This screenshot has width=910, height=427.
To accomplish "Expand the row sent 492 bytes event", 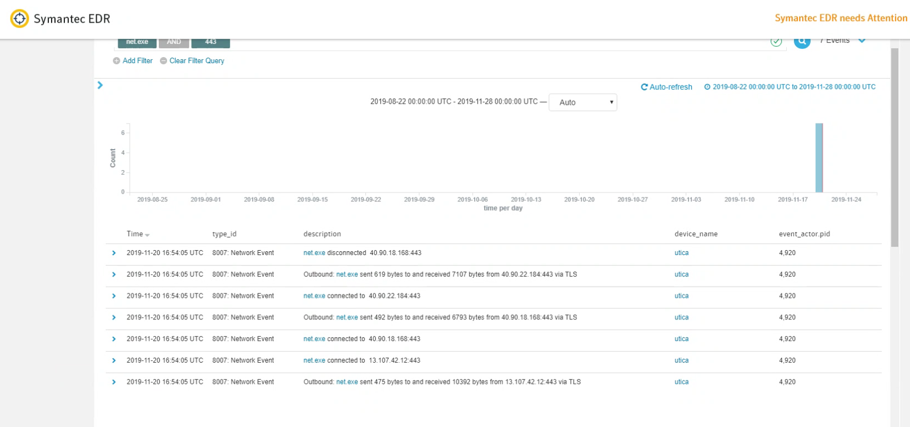I will (x=114, y=318).
